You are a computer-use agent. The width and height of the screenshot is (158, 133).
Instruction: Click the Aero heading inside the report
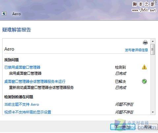[9, 49]
